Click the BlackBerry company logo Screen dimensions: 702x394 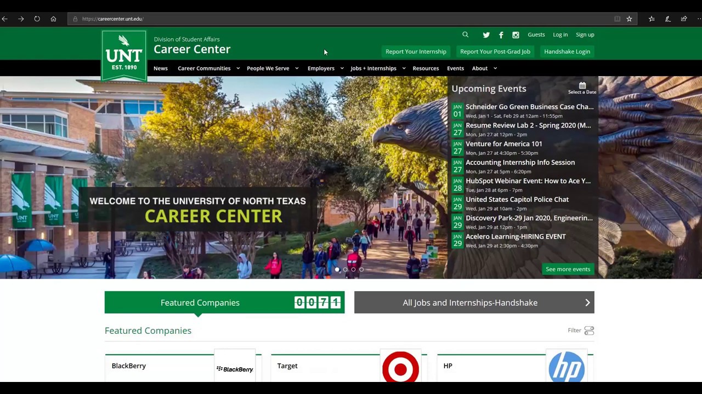pyautogui.click(x=235, y=369)
